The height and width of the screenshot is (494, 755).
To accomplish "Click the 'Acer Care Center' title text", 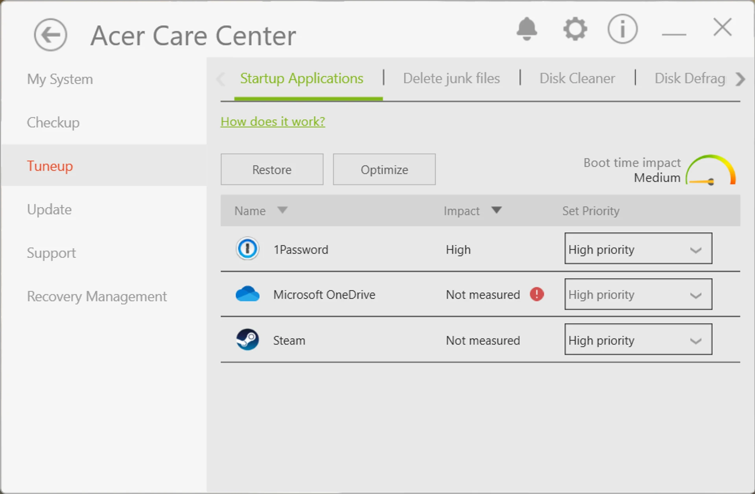I will click(193, 36).
